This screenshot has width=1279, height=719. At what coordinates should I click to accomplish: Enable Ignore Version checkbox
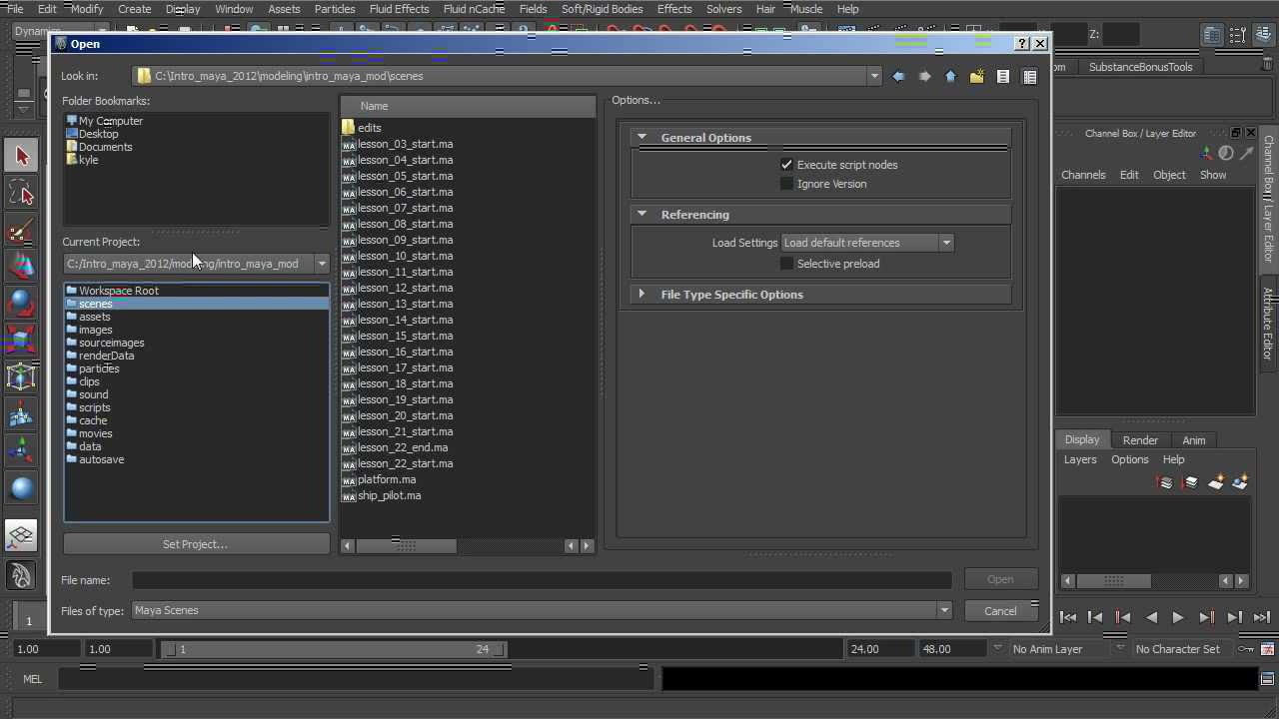coord(786,184)
